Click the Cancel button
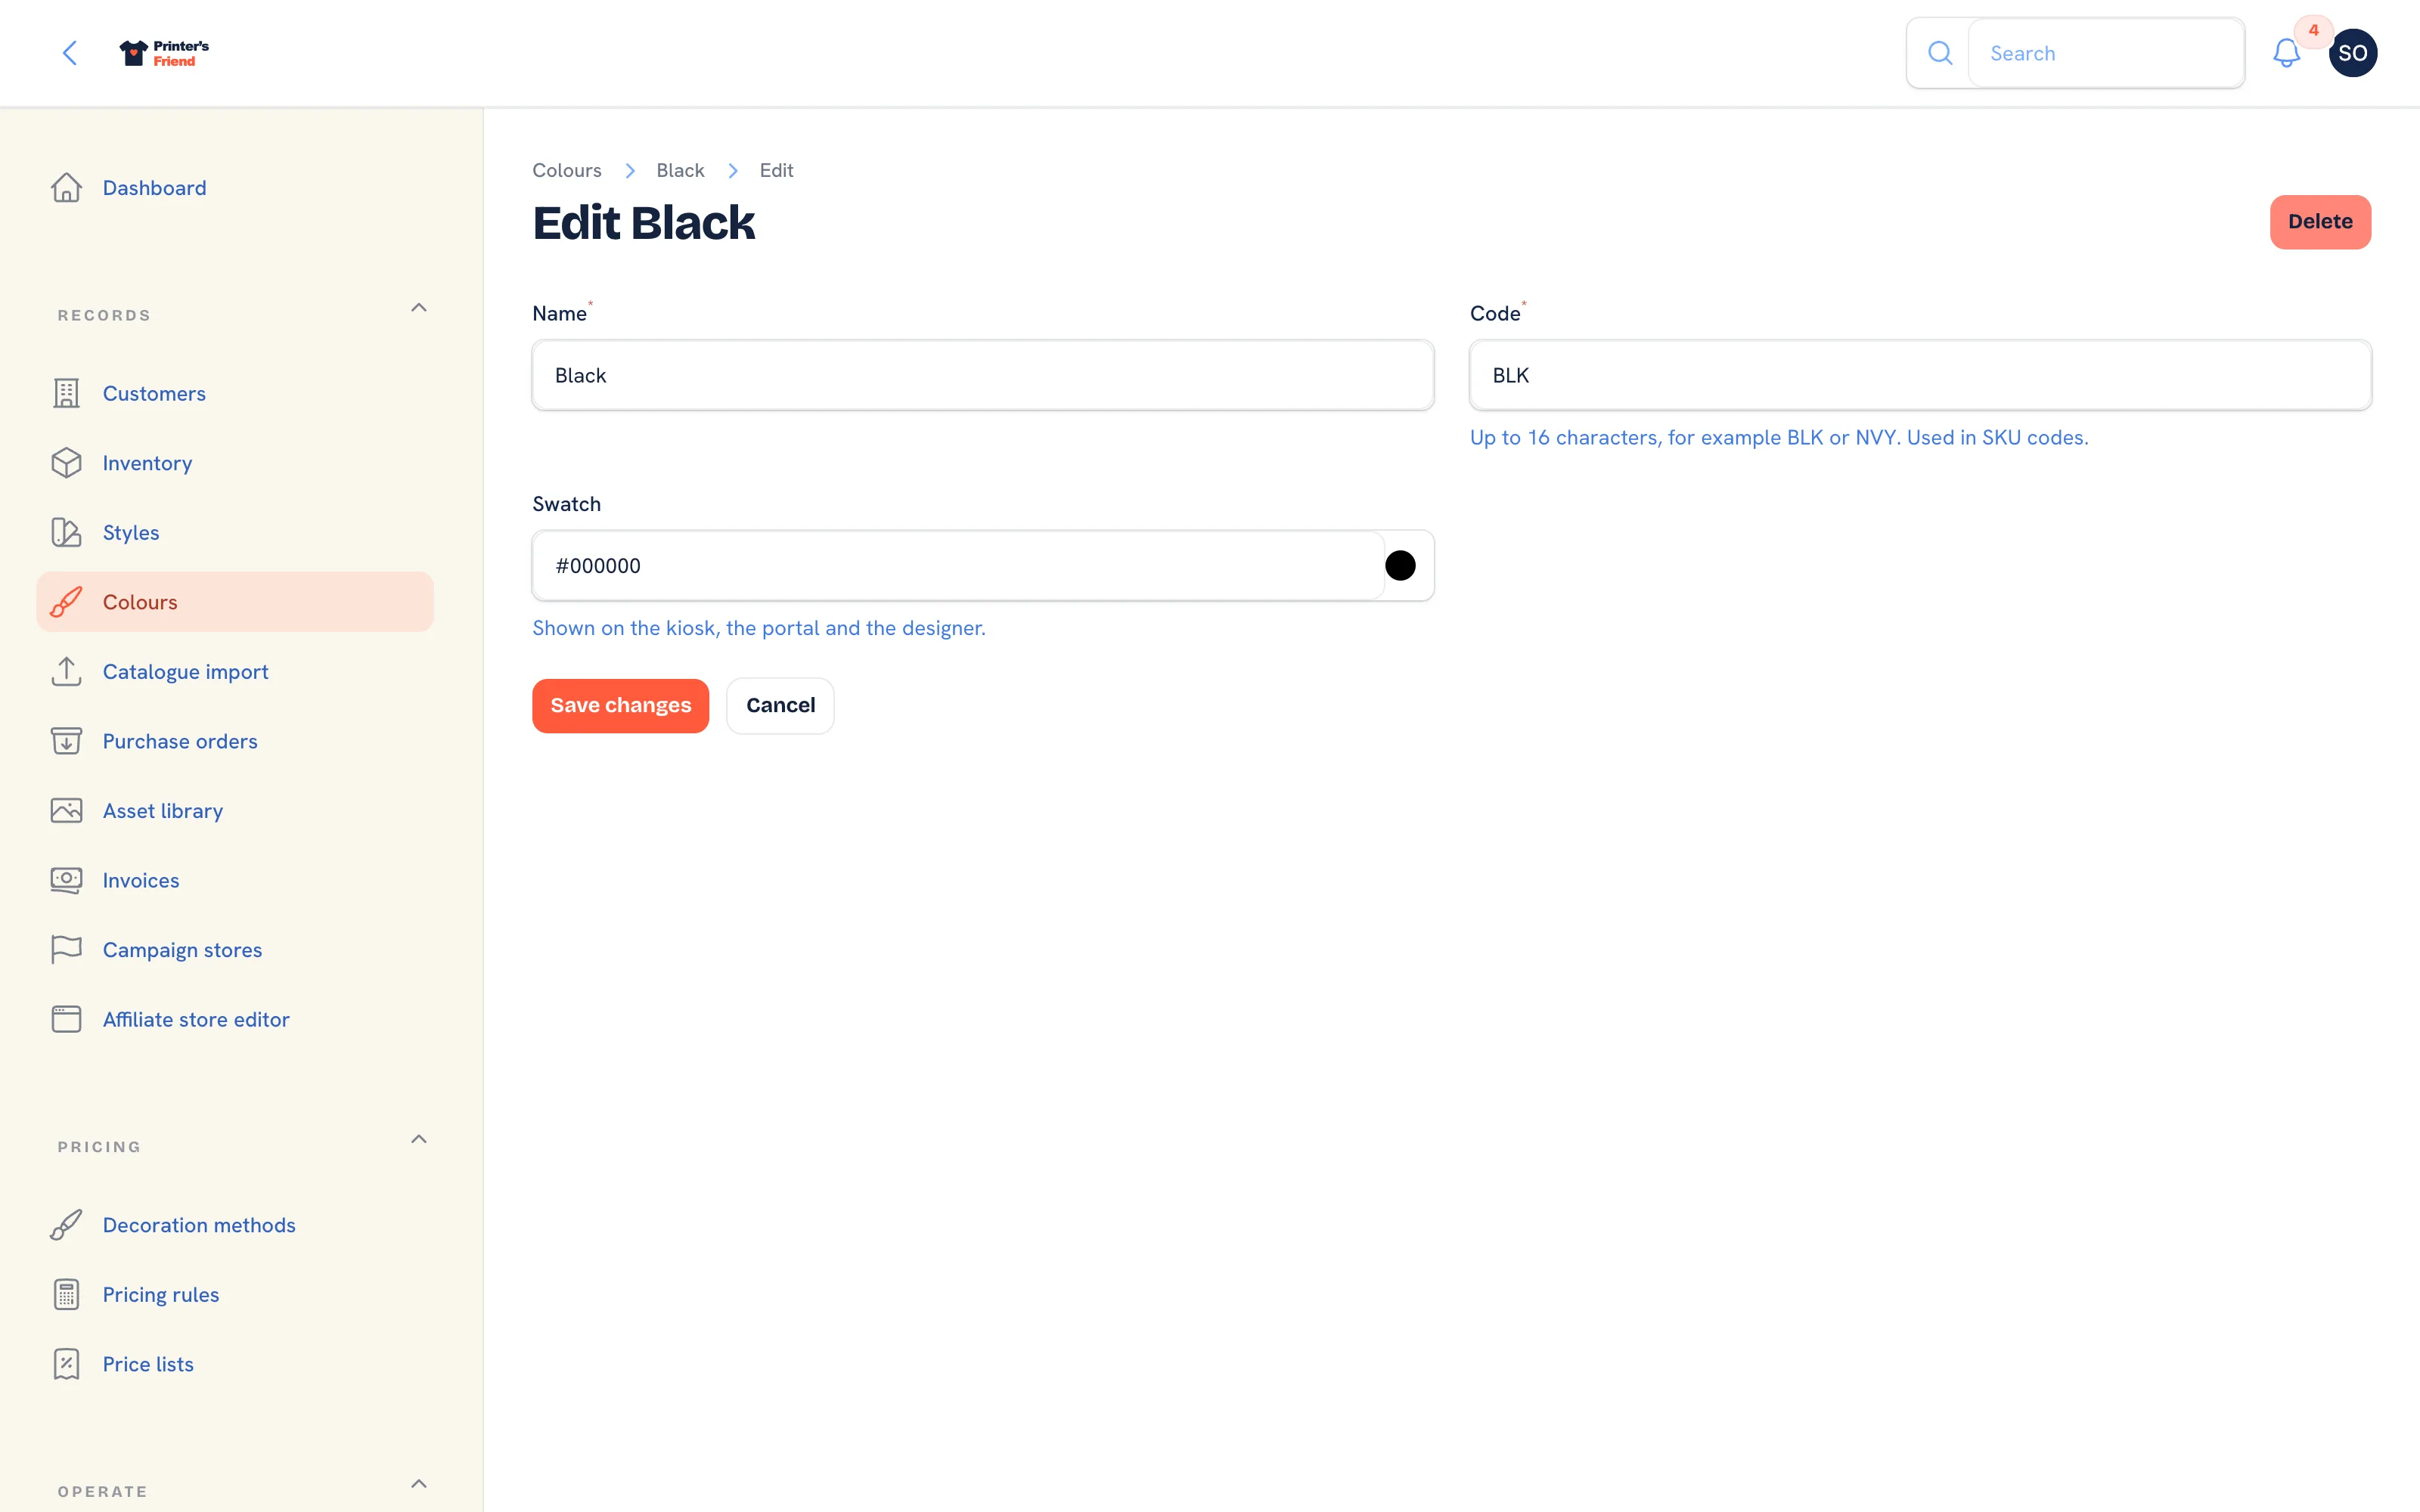Image resolution: width=2420 pixels, height=1512 pixels. coord(780,705)
